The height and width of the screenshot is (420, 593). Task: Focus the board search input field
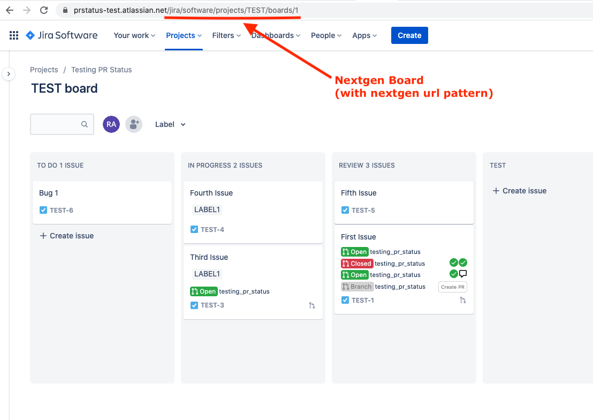click(x=62, y=124)
